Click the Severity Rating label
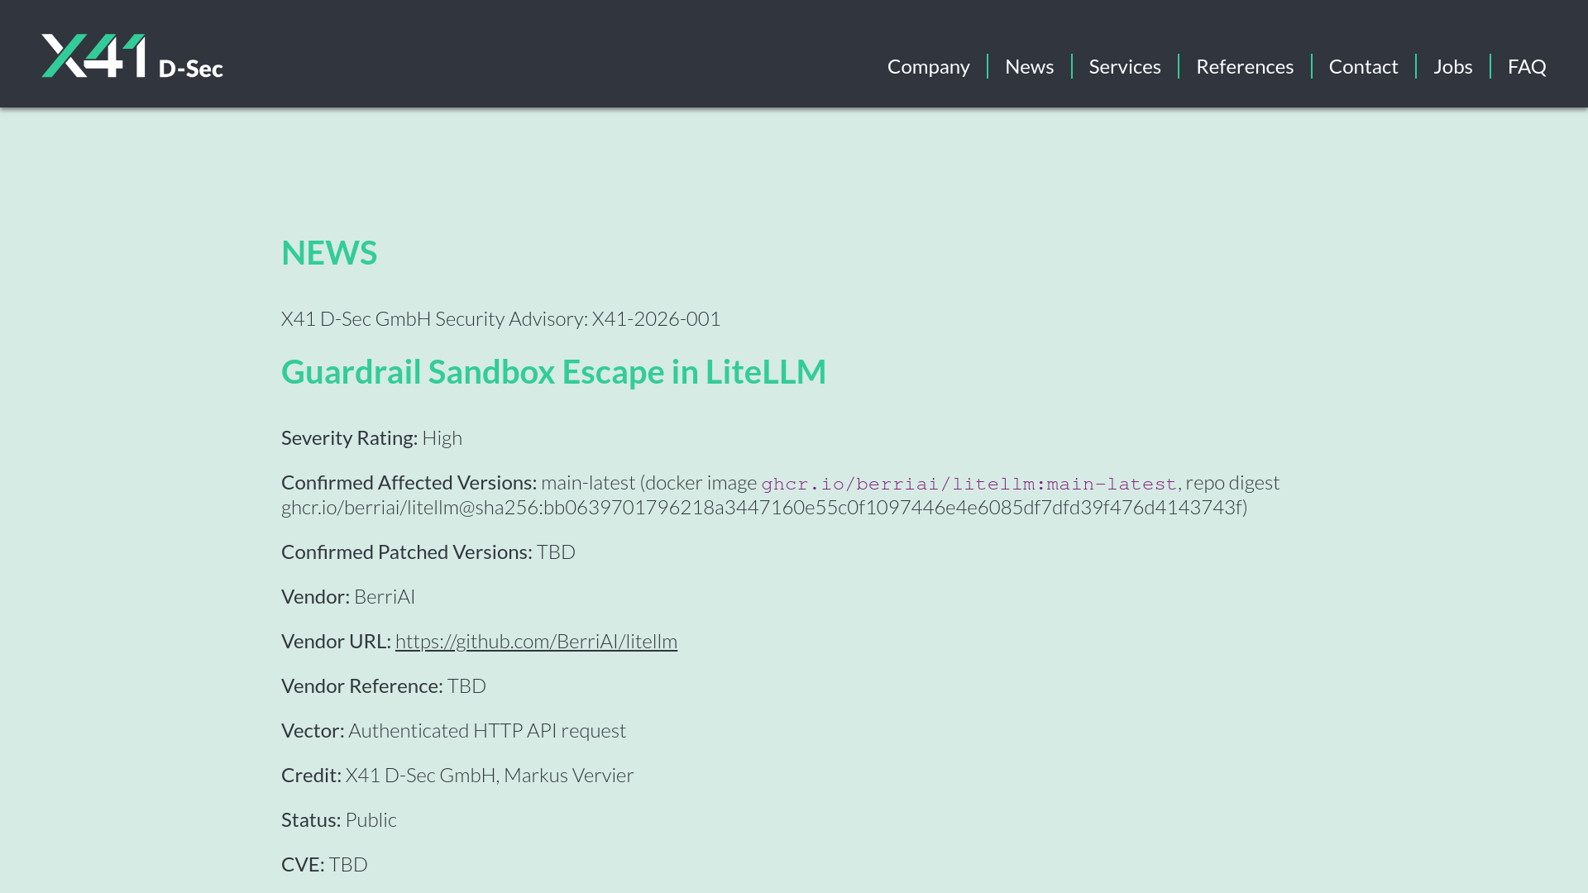The image size is (1588, 893). tap(348, 437)
